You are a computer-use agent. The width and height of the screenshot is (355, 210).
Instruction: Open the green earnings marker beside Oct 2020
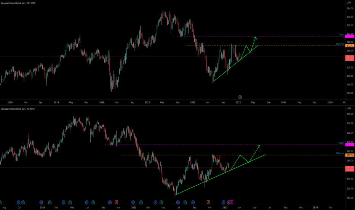(x=23, y=202)
